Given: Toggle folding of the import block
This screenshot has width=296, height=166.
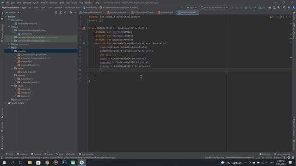Looking at the screenshot, I should pos(88,20).
